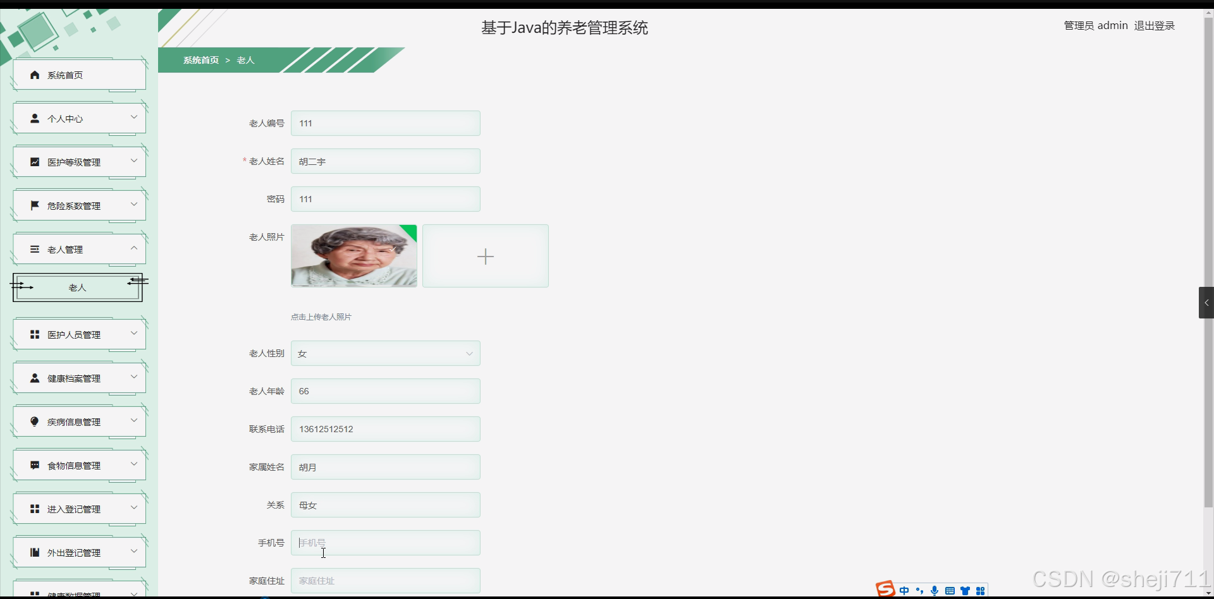Toggle the soft keyboard icon
This screenshot has width=1214, height=599.
(x=950, y=590)
